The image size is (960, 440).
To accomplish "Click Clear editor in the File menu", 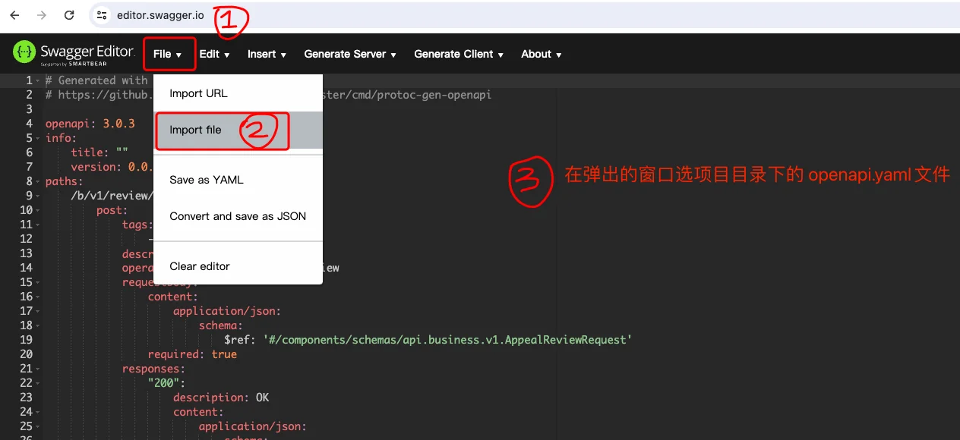I will [199, 266].
